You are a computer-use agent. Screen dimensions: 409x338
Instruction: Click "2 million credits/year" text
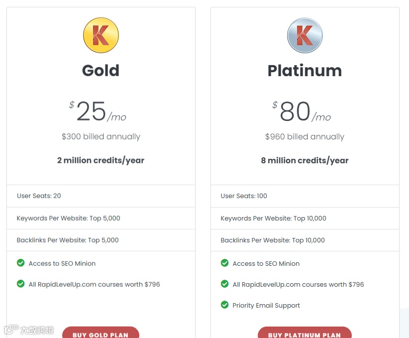[x=101, y=160]
